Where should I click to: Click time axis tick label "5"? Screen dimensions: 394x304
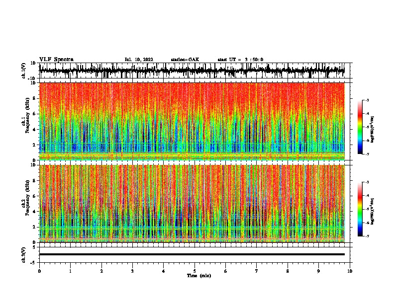pyautogui.click(x=195, y=271)
